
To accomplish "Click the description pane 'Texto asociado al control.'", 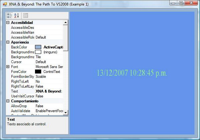I will coord(27,124).
